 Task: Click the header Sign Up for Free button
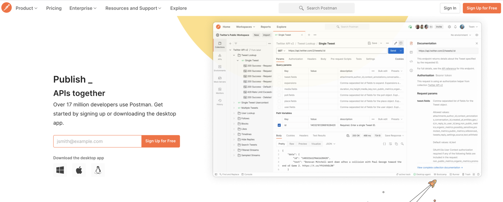click(482, 8)
